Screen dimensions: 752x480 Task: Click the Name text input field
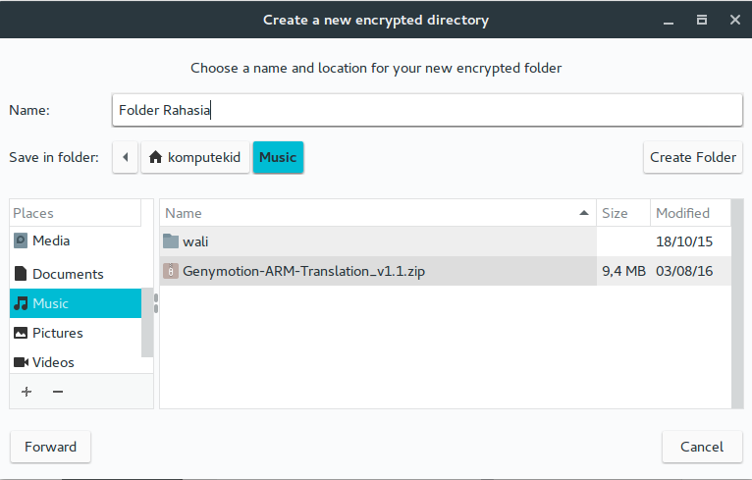click(427, 110)
